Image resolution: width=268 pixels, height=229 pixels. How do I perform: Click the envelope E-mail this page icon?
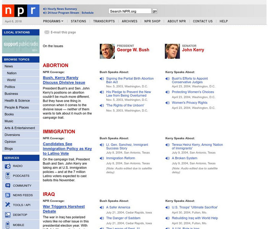click(x=47, y=32)
